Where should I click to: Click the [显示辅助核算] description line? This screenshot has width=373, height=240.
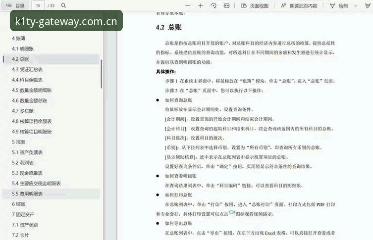(227, 157)
